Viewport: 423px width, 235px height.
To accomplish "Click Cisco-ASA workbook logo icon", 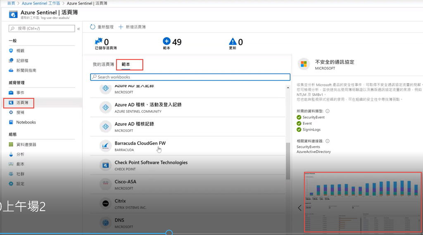I will click(105, 184).
